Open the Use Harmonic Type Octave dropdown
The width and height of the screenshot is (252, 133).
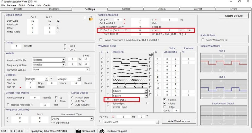tap(92, 119)
